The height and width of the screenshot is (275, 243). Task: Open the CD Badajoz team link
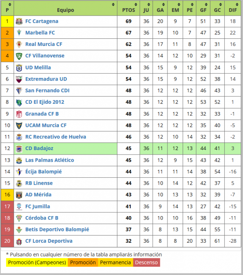39,149
